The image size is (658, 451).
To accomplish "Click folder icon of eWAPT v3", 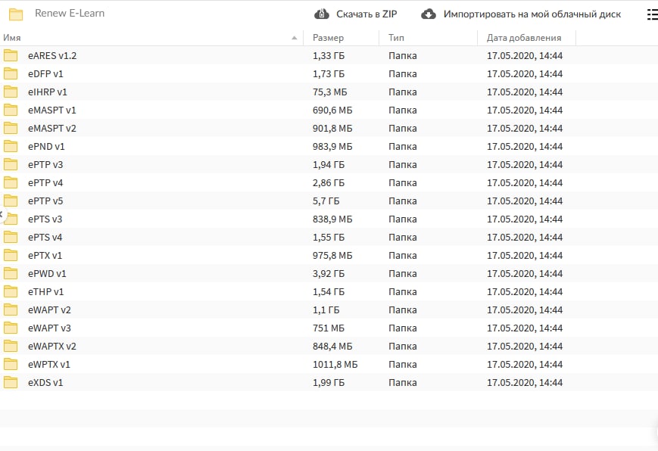I will click(x=11, y=328).
